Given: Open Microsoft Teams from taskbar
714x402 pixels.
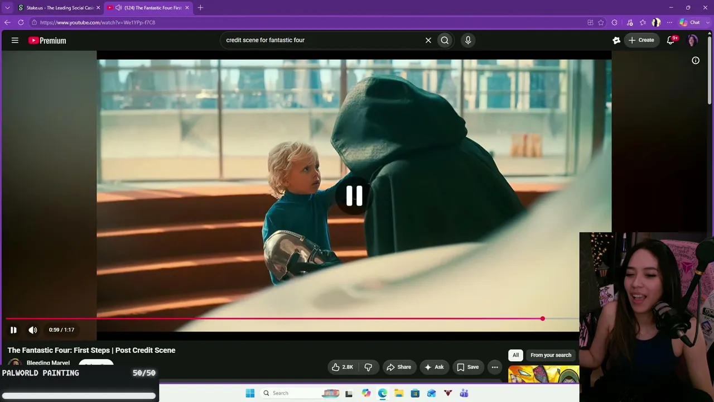Looking at the screenshot, I should click(464, 393).
